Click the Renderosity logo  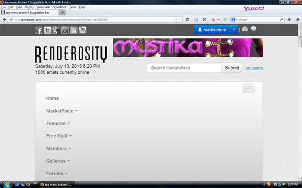[x=71, y=55]
